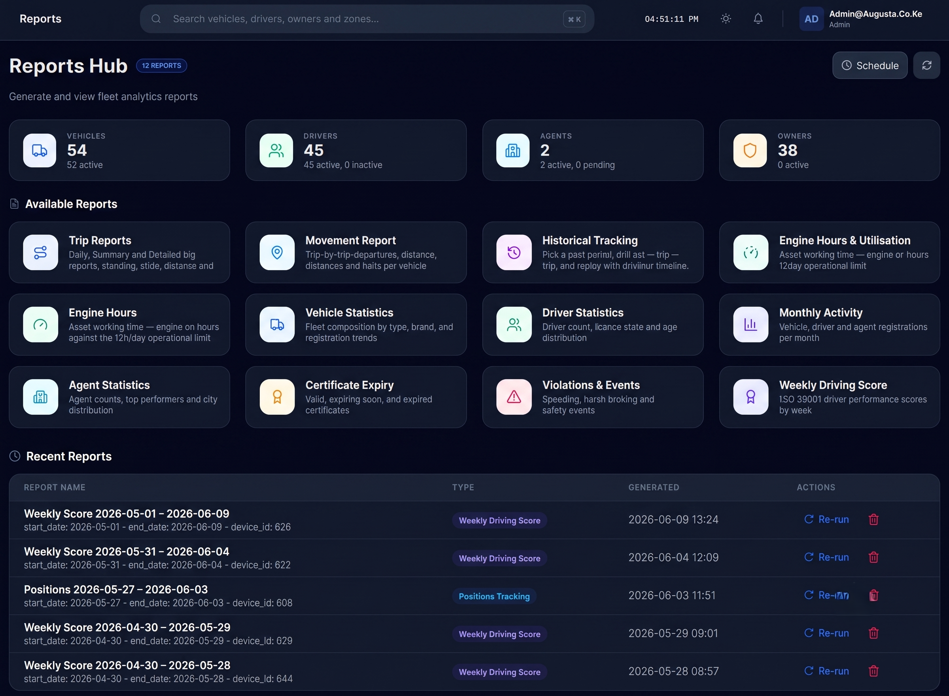Open the Driver Statistics title

(582, 313)
